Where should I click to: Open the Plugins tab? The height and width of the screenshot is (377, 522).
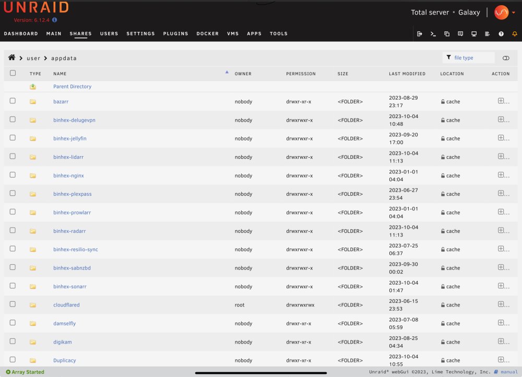coord(175,33)
